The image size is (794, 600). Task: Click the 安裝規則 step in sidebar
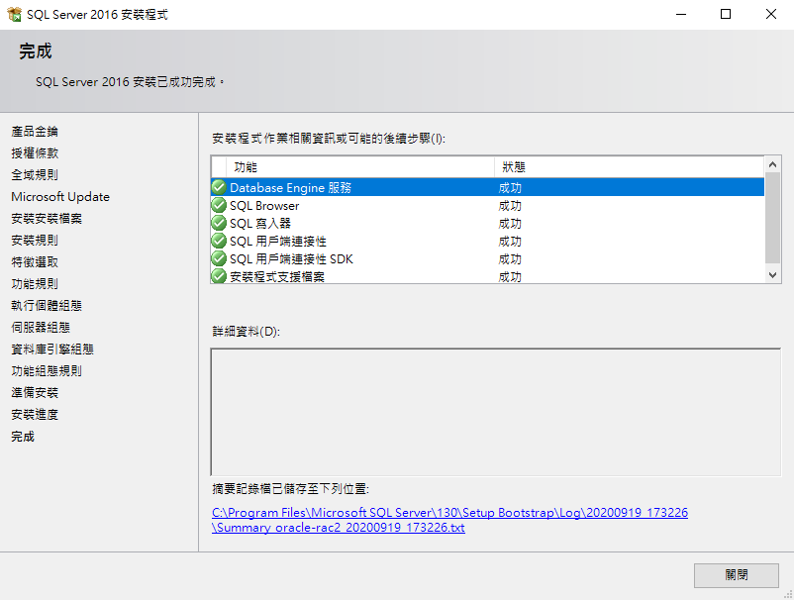[x=35, y=240]
